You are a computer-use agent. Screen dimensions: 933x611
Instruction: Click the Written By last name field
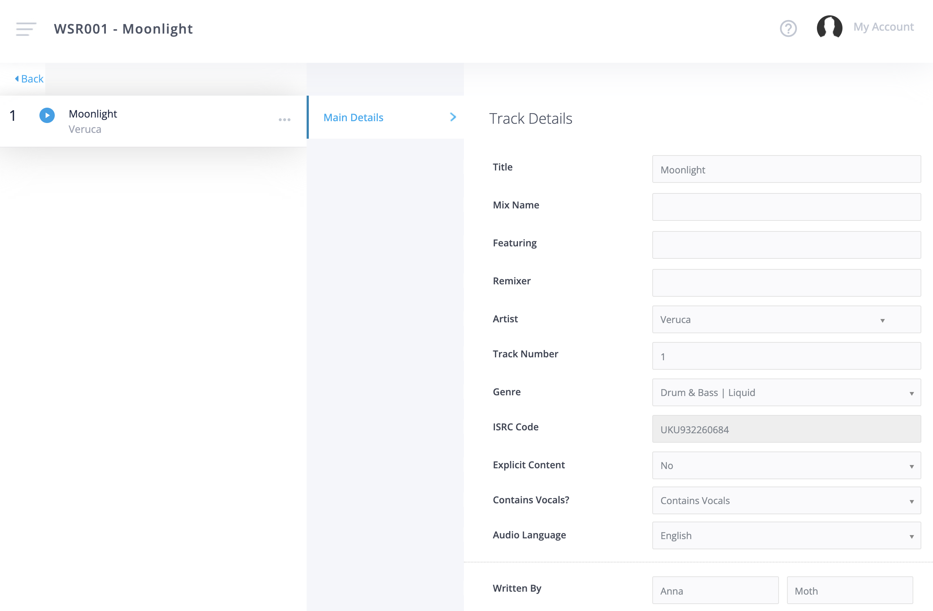(850, 590)
